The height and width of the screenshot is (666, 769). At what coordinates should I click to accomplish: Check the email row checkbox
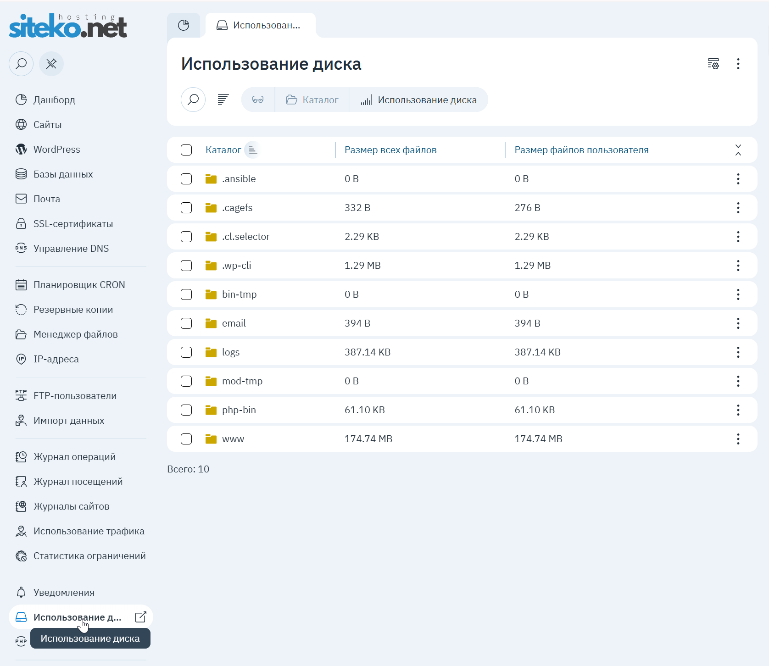186,323
